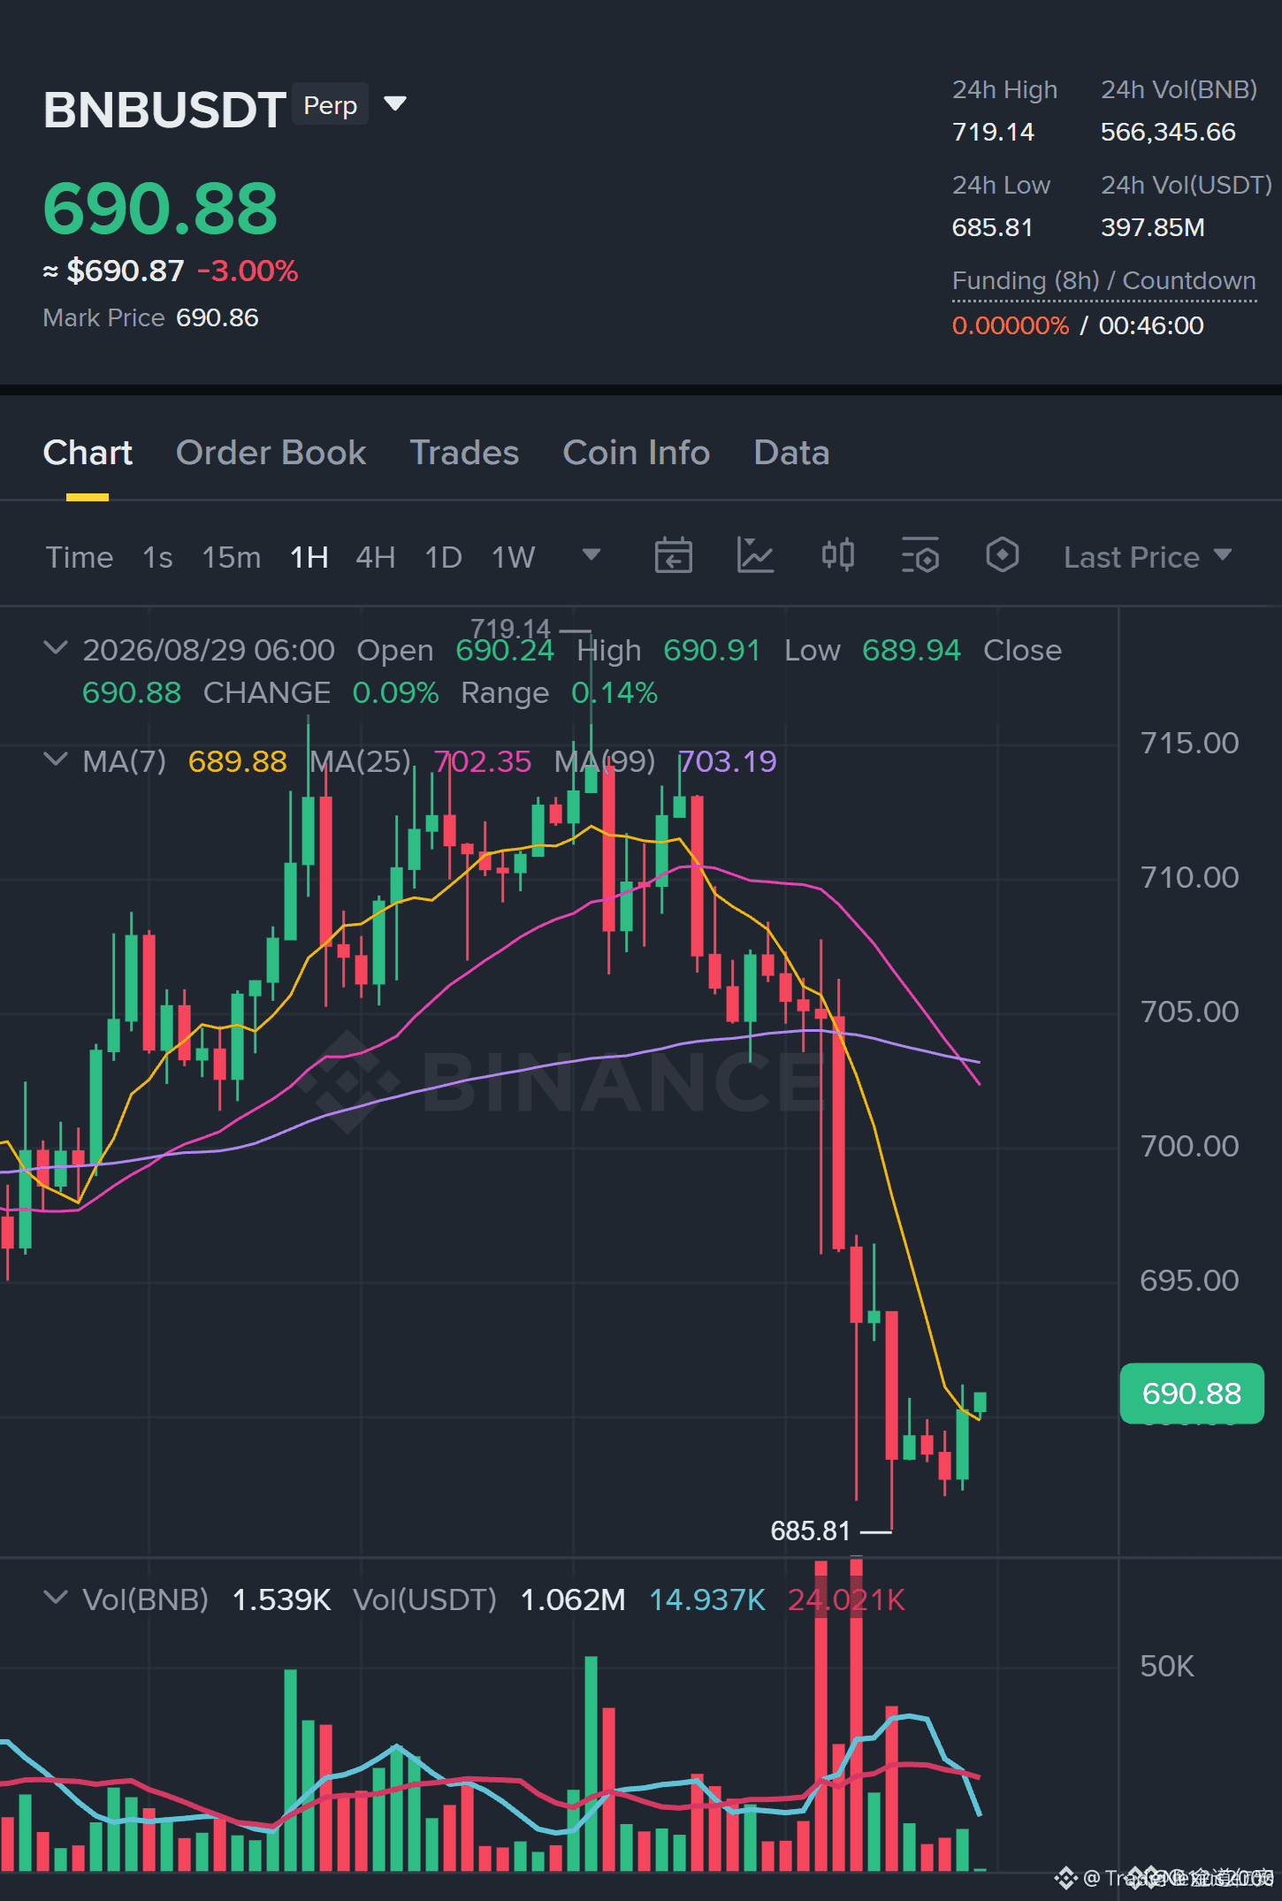Select the 4H interval
Screen dimensions: 1282x1901
tap(375, 557)
